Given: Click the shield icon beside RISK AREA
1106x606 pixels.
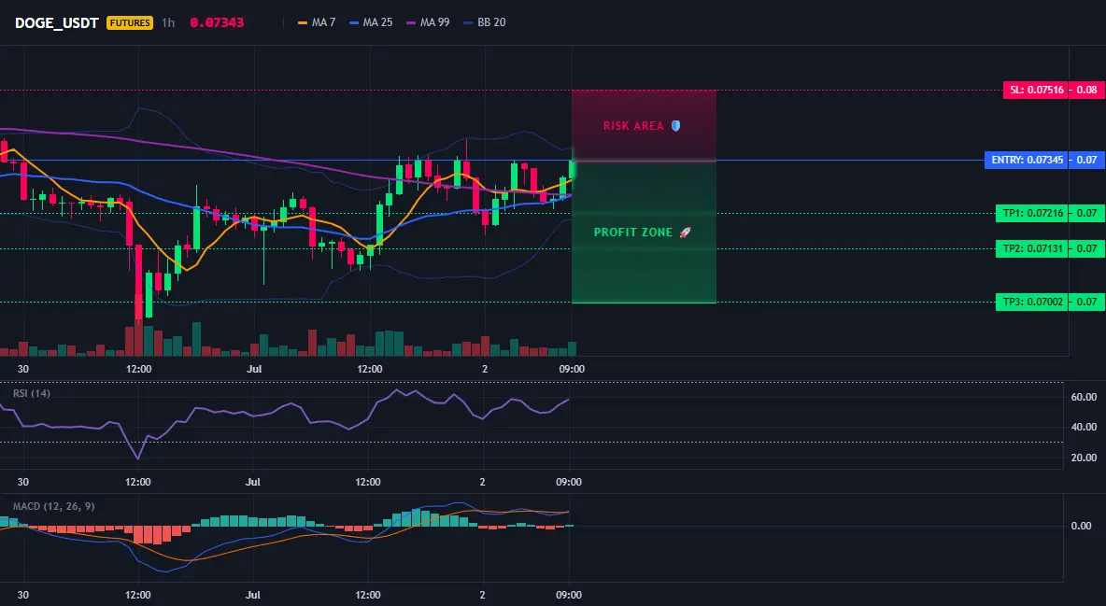Looking at the screenshot, I should (675, 125).
